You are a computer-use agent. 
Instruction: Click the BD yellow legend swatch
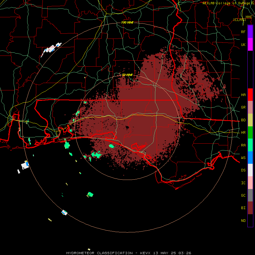click(x=250, y=120)
